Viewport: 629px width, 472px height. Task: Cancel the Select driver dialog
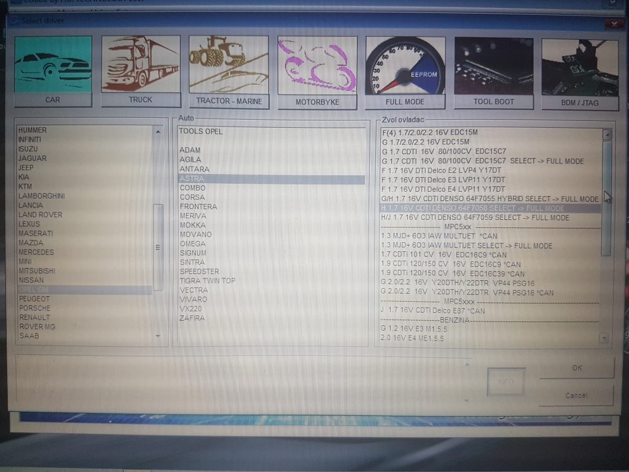coord(576,395)
